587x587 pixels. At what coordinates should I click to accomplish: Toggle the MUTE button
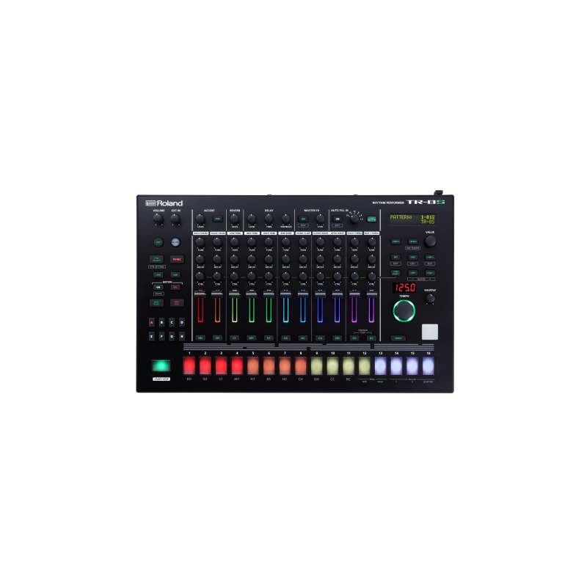pos(398,338)
